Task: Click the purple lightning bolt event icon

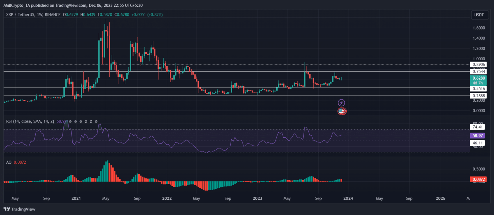Action: pyautogui.click(x=342, y=103)
